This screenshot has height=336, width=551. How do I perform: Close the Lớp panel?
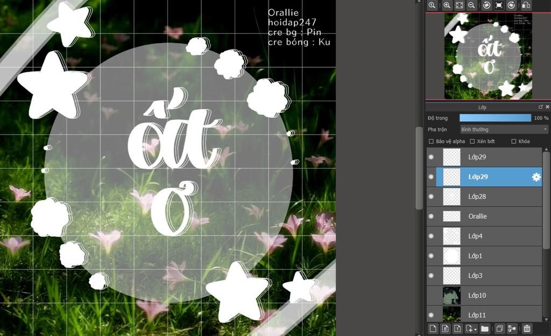pyautogui.click(x=547, y=107)
